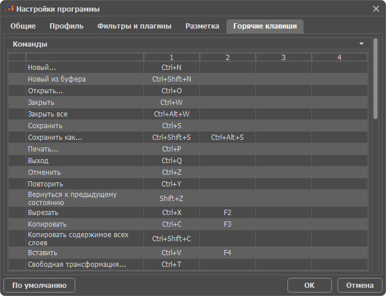Click the Ctrl+C shortcut cell
The height and width of the screenshot is (296, 386).
pyautogui.click(x=171, y=224)
